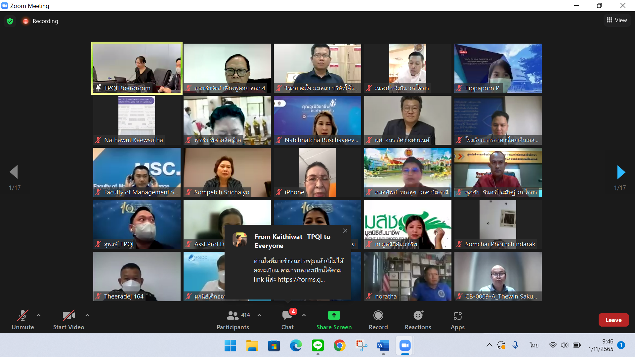Viewport: 635px width, 357px height.
Task: Expand the Chat options arrow
Action: click(x=304, y=315)
